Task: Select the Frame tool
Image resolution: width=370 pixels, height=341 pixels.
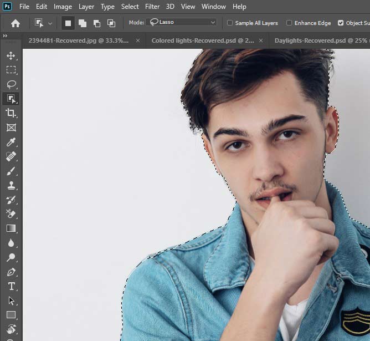Action: point(11,128)
